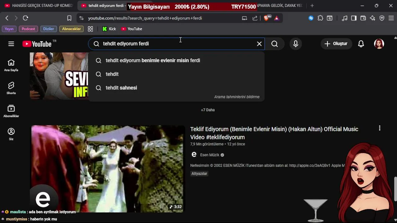Open the Siz profile section in the sidebar

pyautogui.click(x=11, y=134)
